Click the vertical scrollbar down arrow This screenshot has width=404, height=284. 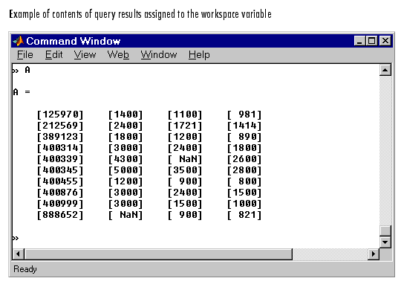tap(385, 242)
